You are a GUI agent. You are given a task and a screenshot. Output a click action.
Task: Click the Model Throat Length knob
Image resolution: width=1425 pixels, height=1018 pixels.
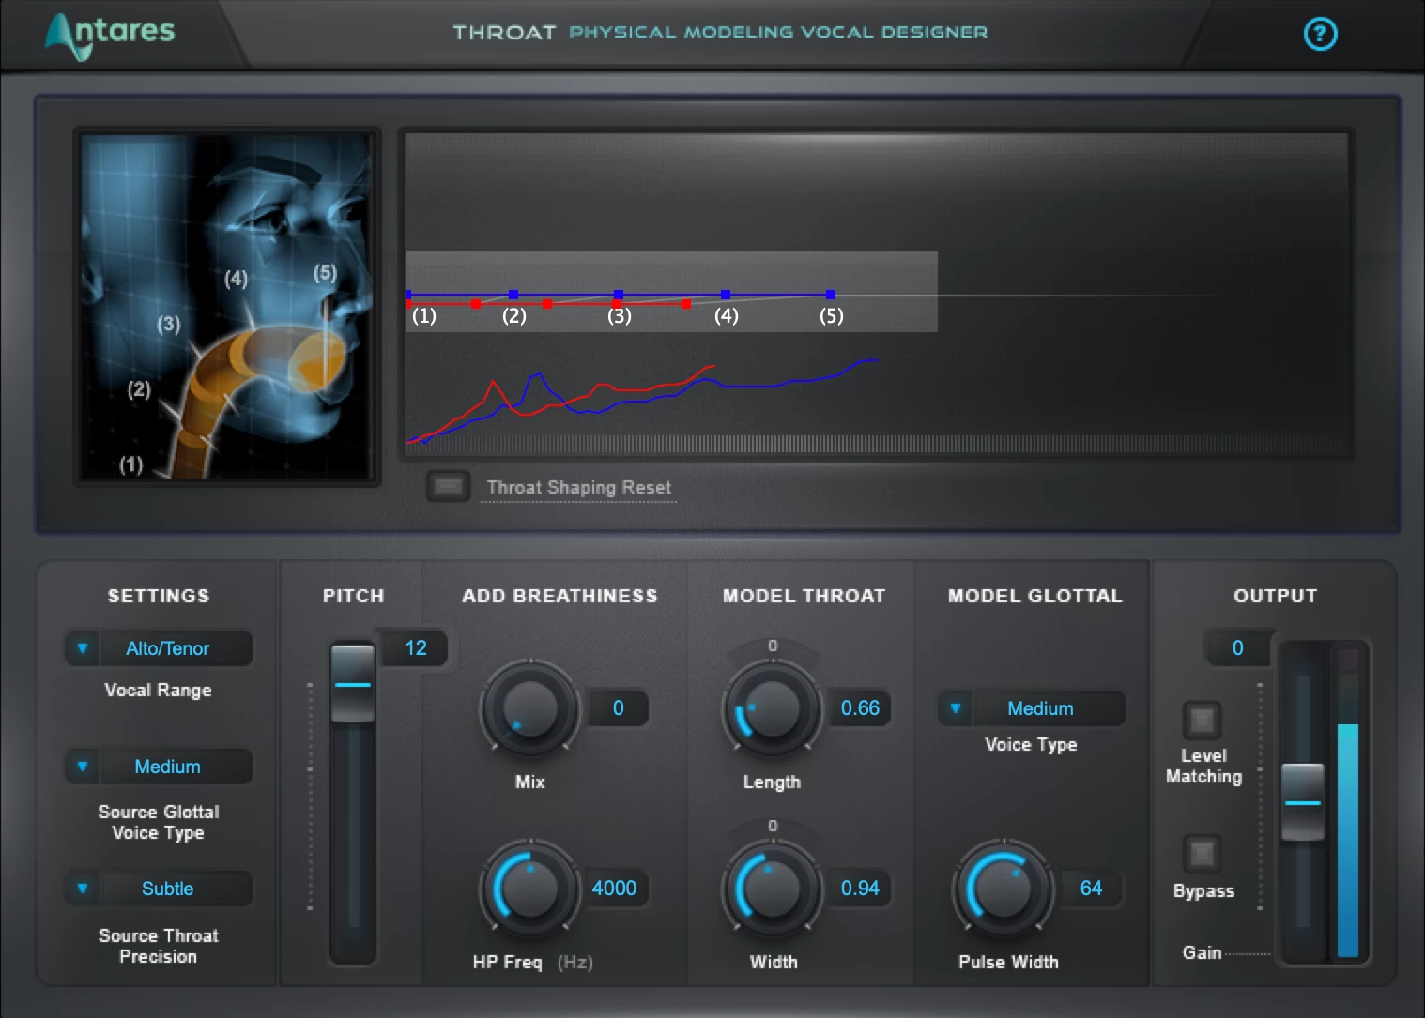(x=773, y=707)
